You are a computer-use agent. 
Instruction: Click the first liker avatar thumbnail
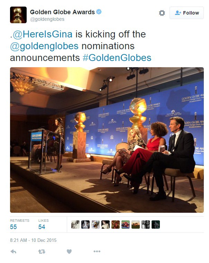click(75, 225)
